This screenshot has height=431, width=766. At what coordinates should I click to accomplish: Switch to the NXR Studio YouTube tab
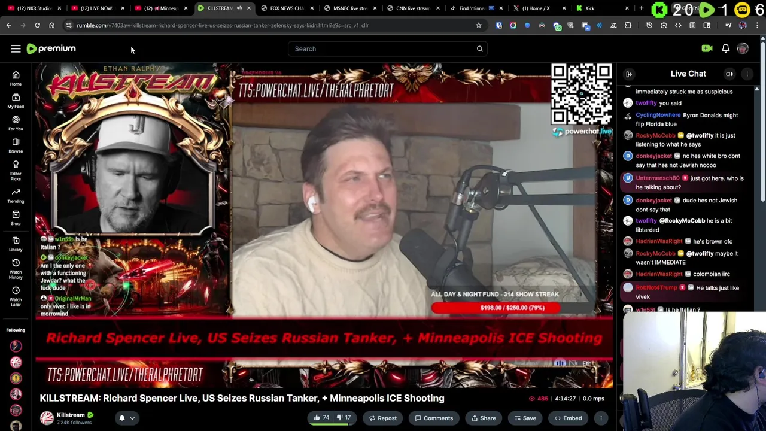point(34,8)
